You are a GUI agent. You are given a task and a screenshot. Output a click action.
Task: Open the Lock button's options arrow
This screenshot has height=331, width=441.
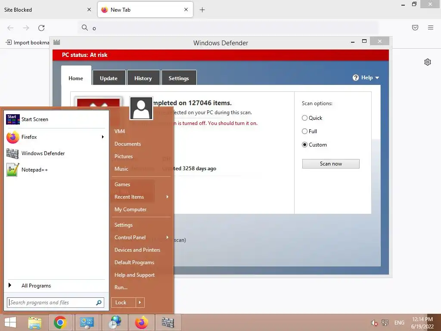click(140, 303)
